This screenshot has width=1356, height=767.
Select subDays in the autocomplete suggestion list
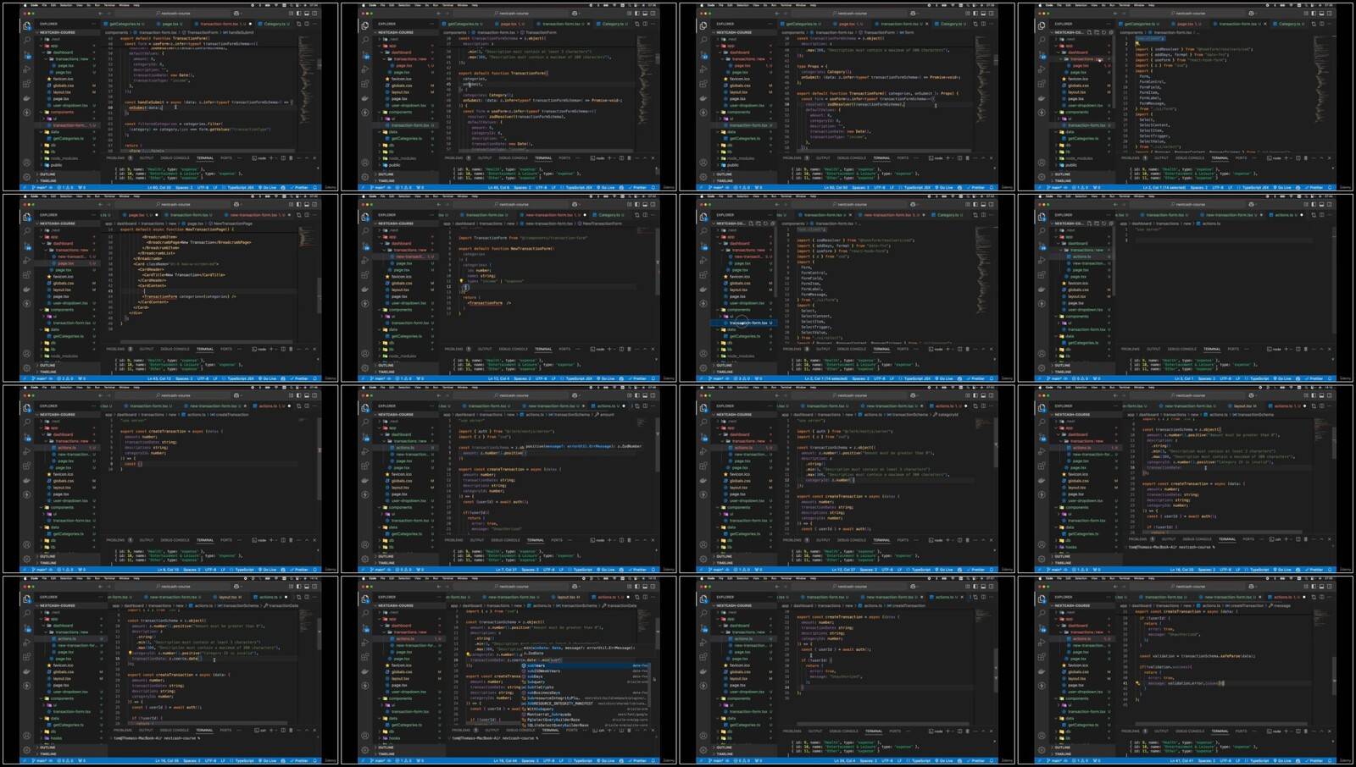coord(586,676)
